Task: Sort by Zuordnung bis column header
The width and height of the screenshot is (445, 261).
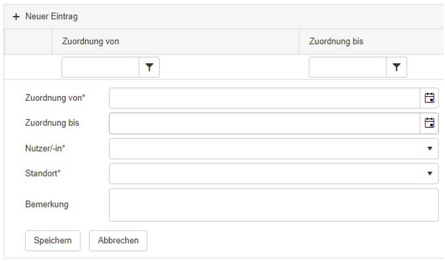Action: point(336,41)
